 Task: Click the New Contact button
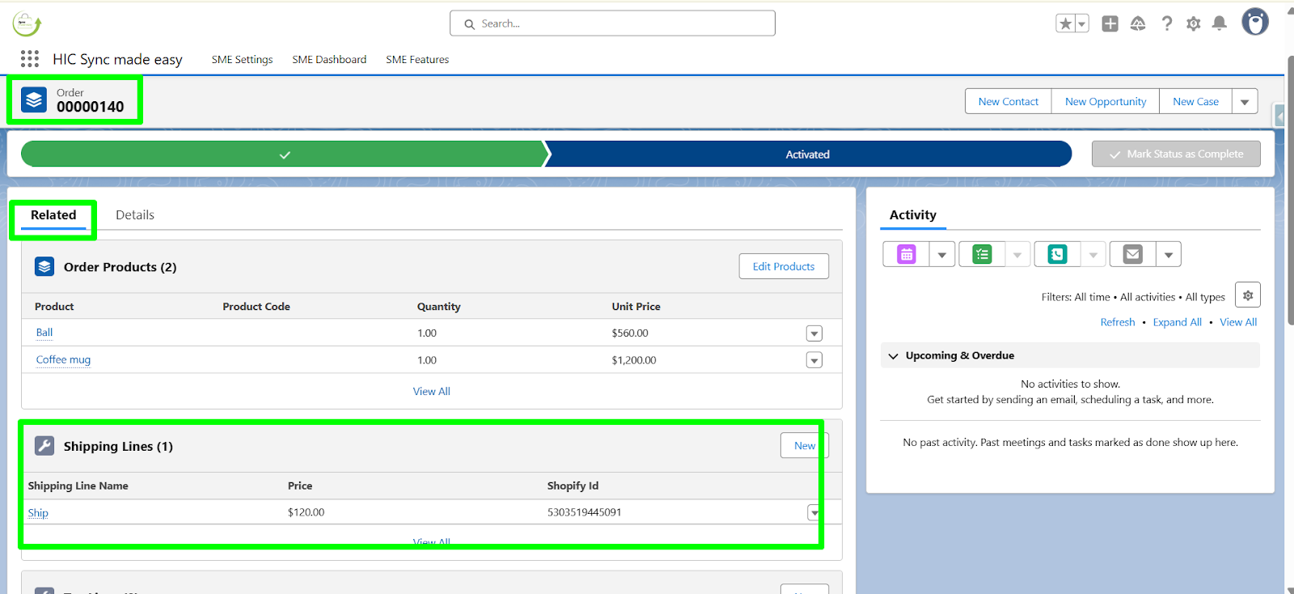click(x=1009, y=101)
